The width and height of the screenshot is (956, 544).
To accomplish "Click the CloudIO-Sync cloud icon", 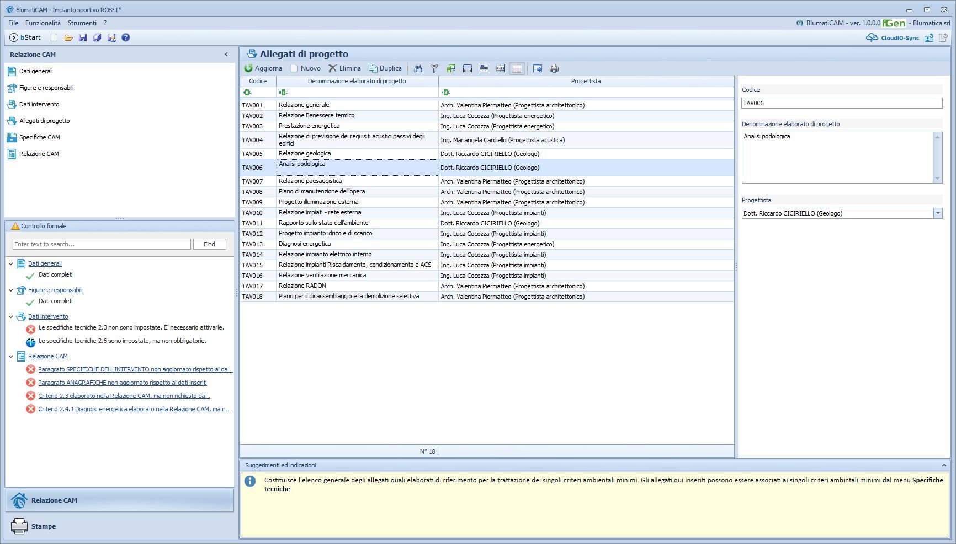I will point(872,37).
